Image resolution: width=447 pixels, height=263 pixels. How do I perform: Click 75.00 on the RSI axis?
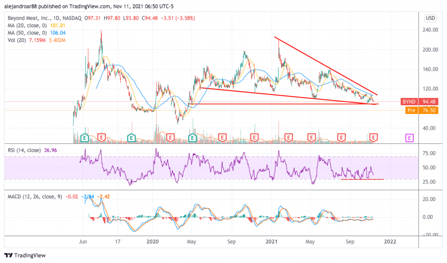(429, 153)
